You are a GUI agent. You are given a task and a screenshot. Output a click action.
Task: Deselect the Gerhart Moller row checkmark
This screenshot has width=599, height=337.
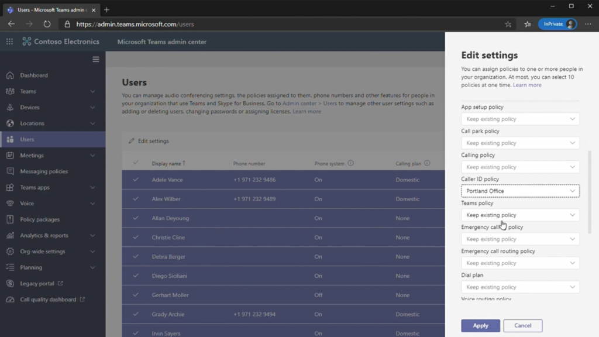point(136,295)
